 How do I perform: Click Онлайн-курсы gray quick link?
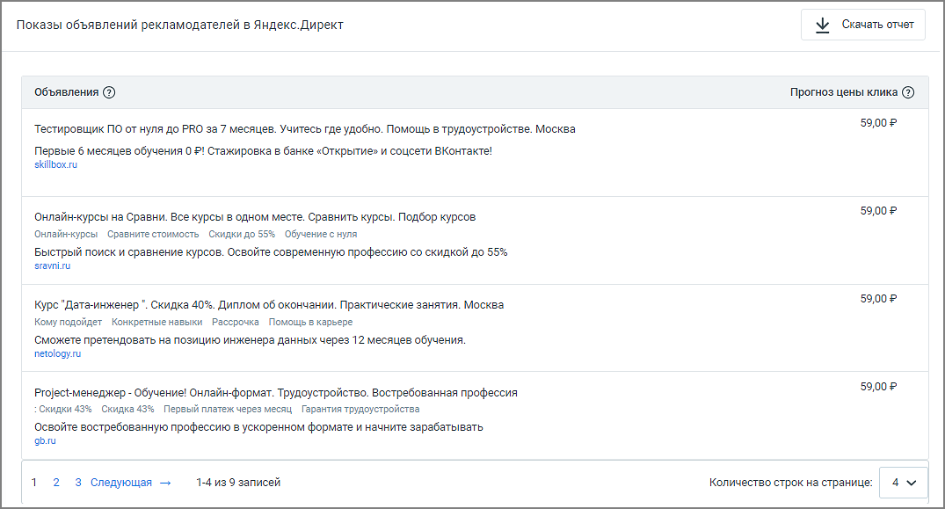(x=66, y=235)
